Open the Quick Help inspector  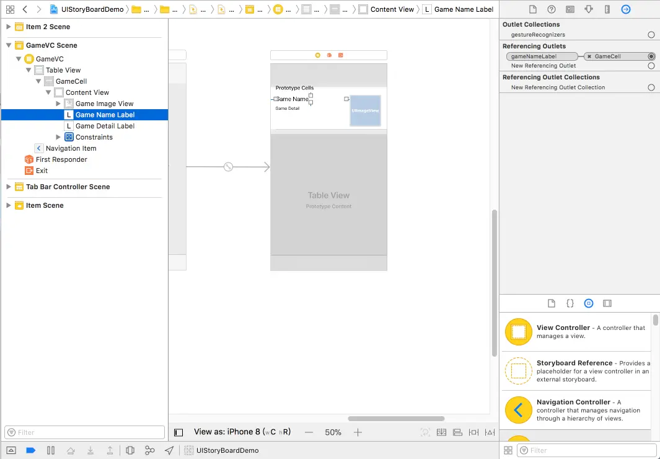coord(552,9)
